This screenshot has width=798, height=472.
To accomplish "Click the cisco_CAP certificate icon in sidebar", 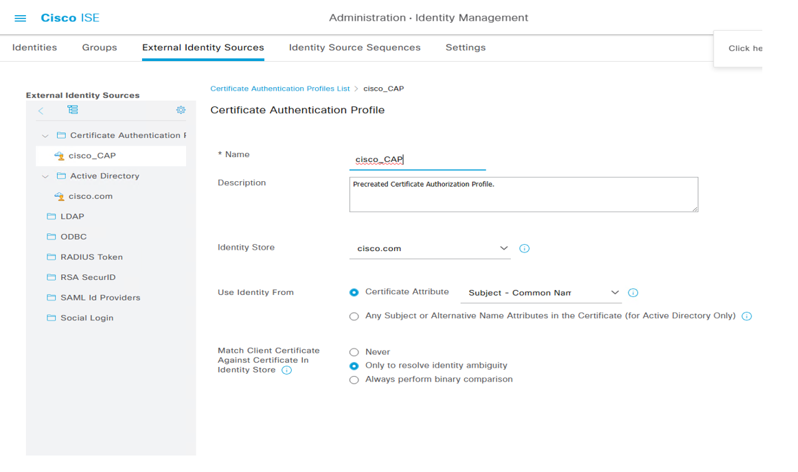I will click(58, 156).
